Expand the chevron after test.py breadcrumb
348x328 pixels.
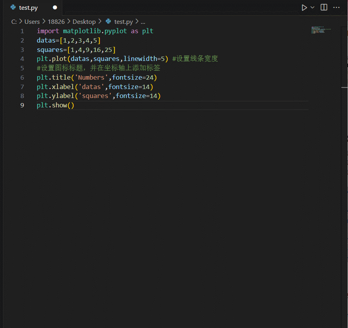pyautogui.click(x=137, y=21)
